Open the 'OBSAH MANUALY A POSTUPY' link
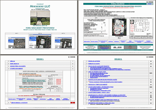 coord(19,103)
